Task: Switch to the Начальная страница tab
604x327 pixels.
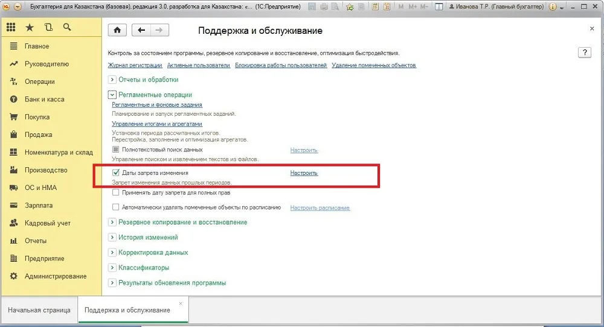Action: click(x=39, y=310)
